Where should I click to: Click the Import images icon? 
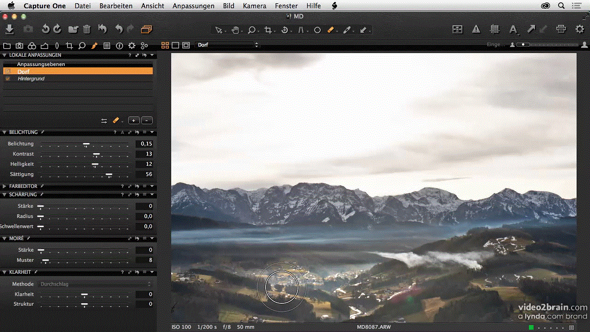[x=10, y=30]
